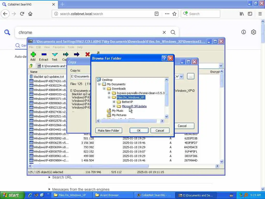265x199 pixels.
Task: Select the My Music folder in tree
Action: point(118,110)
